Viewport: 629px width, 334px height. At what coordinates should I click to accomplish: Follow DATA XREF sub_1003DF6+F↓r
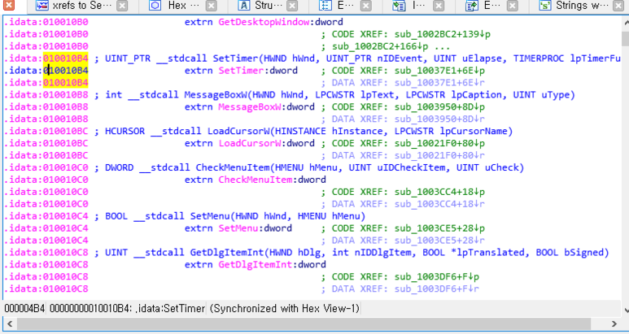tap(437, 289)
